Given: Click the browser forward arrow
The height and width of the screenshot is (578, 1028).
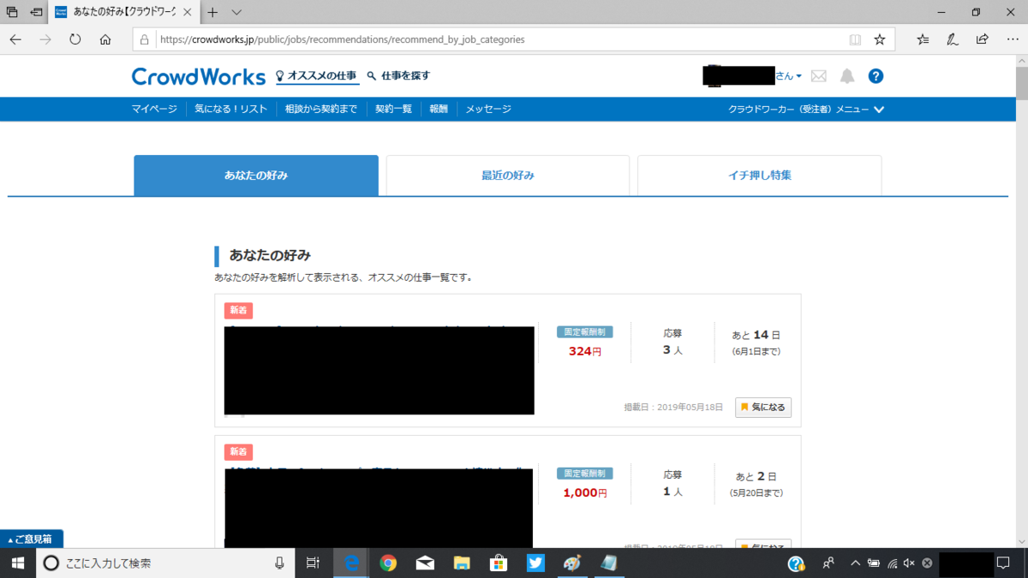Looking at the screenshot, I should 45,39.
